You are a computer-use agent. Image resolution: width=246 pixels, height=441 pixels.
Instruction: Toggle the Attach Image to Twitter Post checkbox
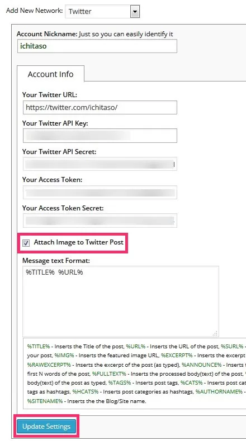(26, 243)
